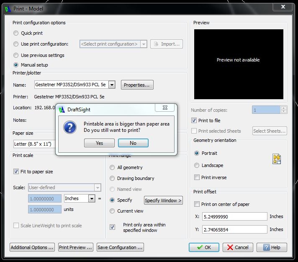Click the Specify Window button
The image size is (298, 262).
[x=164, y=200]
